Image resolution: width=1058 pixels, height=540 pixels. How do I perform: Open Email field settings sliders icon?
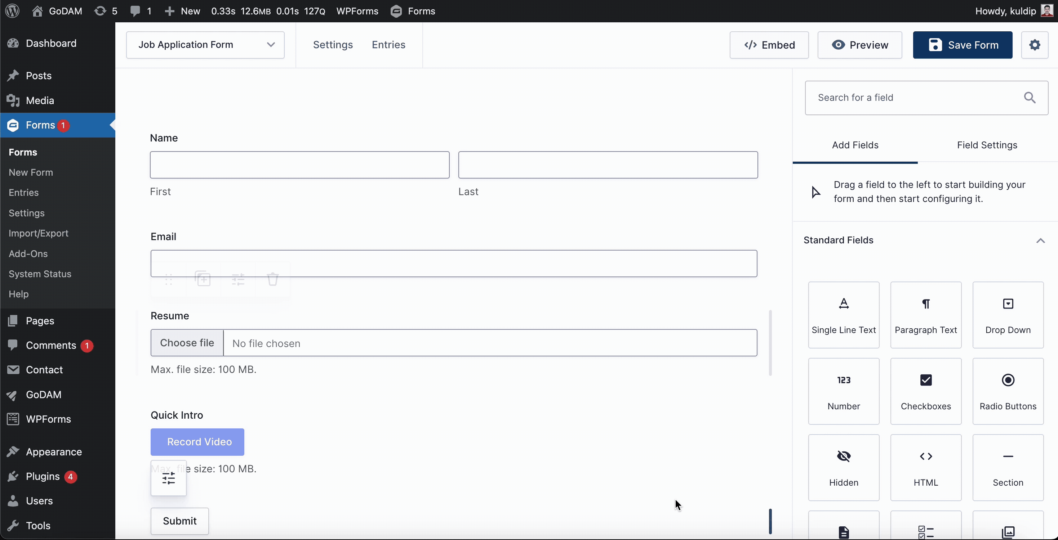(x=238, y=279)
